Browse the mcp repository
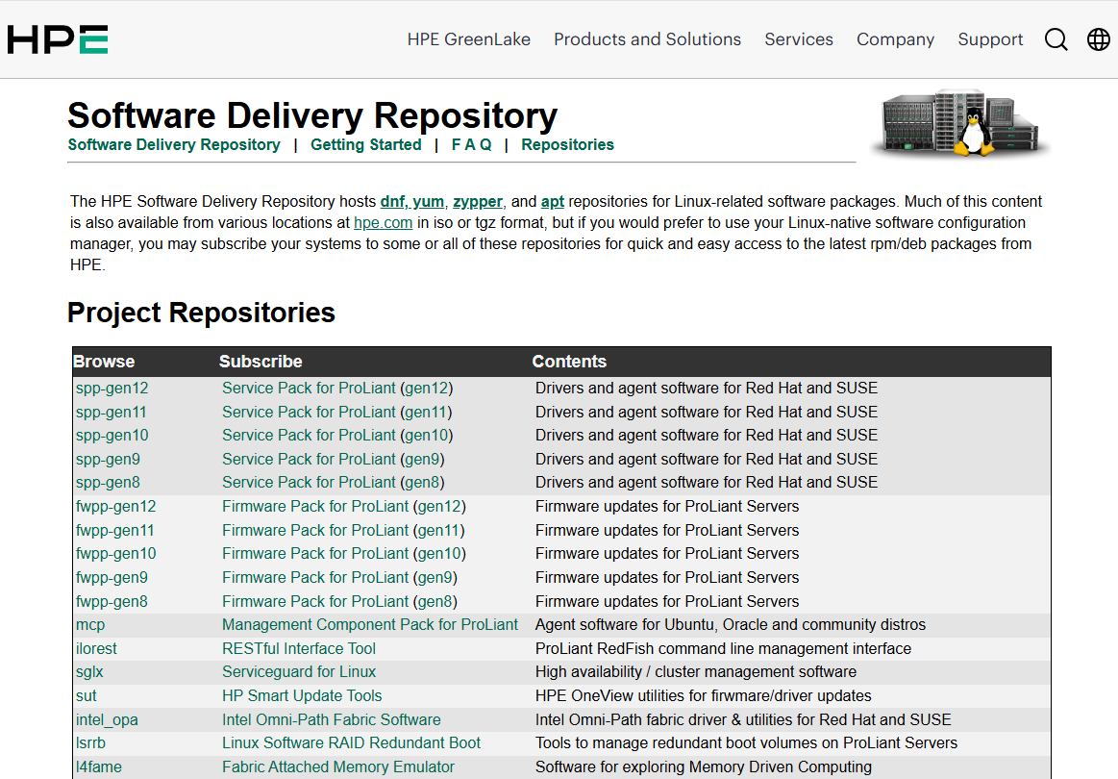The width and height of the screenshot is (1118, 779). [x=90, y=625]
